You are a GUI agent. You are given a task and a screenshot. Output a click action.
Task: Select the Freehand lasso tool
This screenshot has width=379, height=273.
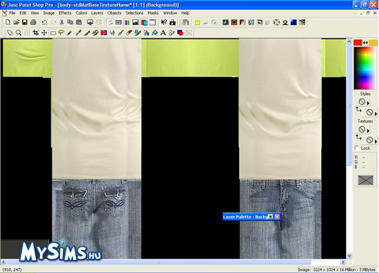(x=61, y=32)
